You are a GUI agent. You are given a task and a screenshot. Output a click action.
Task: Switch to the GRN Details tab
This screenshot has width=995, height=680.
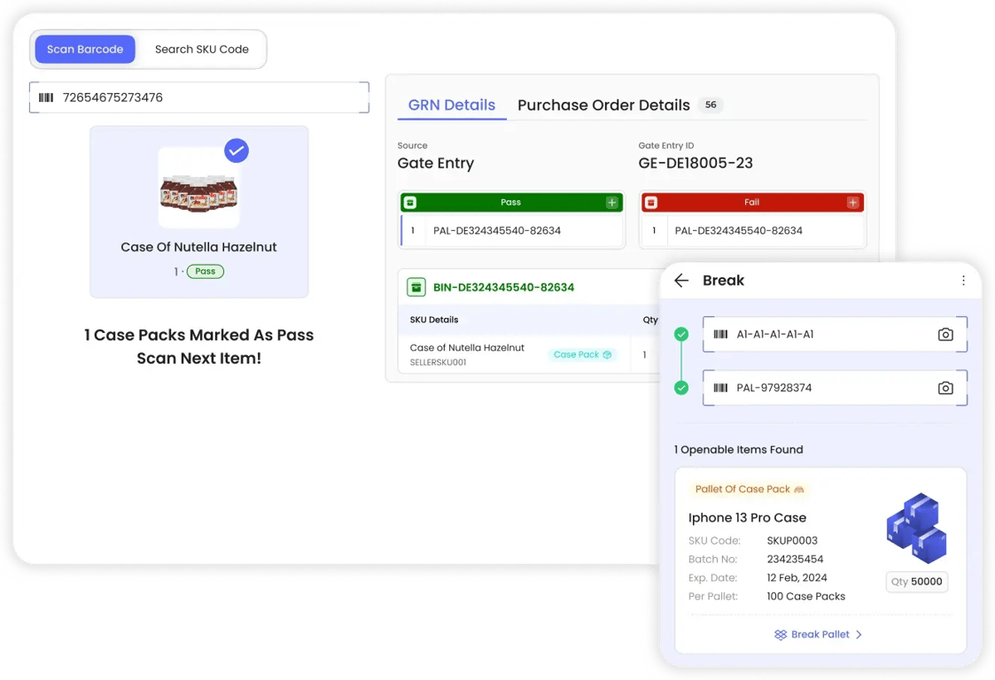pyautogui.click(x=451, y=105)
